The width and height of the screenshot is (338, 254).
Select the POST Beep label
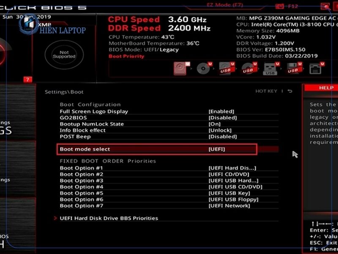(x=75, y=136)
